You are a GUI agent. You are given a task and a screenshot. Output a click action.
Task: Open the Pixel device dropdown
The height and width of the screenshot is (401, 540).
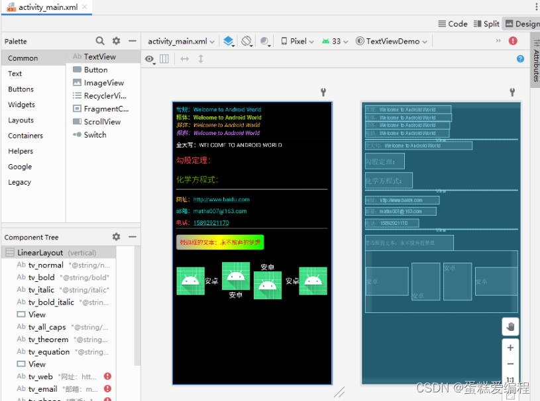[298, 41]
